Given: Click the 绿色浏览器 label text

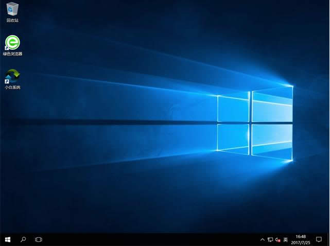Looking at the screenshot, I should (x=12, y=54).
